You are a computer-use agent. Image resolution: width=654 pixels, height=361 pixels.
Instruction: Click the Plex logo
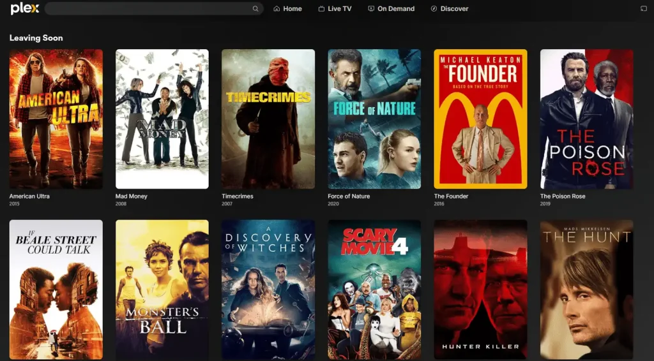(x=25, y=8)
